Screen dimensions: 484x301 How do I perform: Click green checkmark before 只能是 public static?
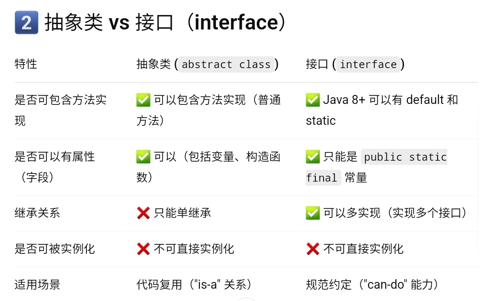coord(313,157)
